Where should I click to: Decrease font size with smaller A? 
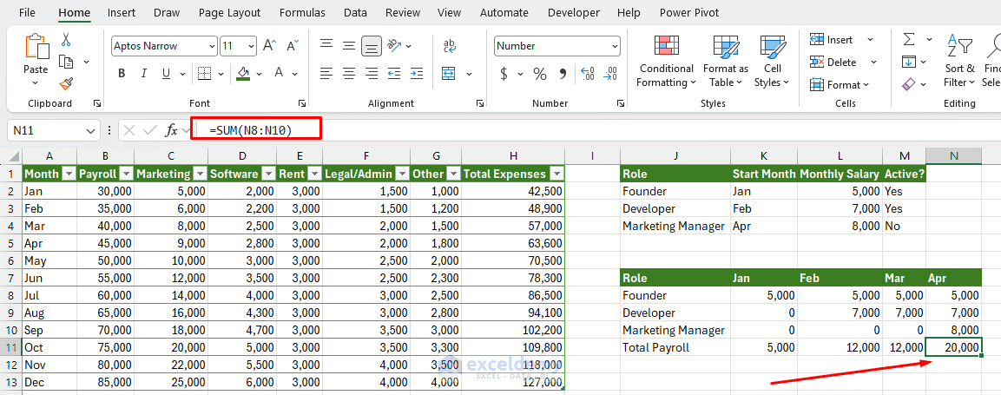pos(293,45)
